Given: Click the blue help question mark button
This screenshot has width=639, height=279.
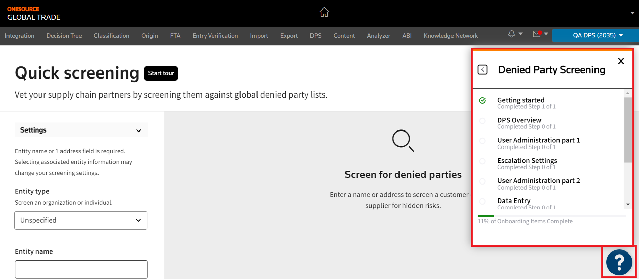Looking at the screenshot, I should (x=619, y=262).
